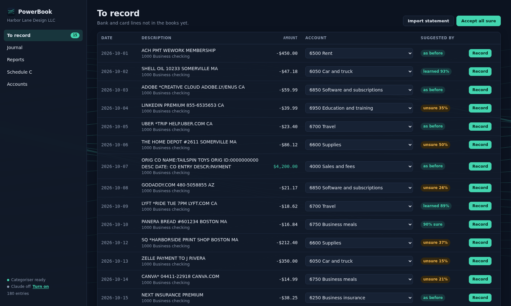The height and width of the screenshot is (306, 511).
Task: Record the Tailspin Toys payment
Action: (480, 166)
